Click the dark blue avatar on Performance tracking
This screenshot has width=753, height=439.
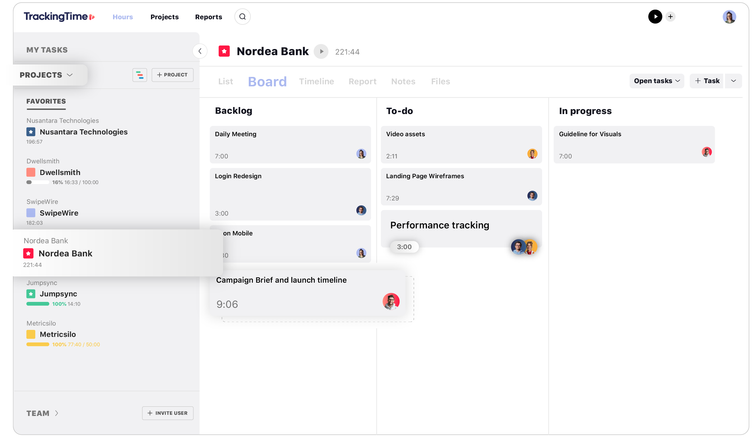coord(518,247)
